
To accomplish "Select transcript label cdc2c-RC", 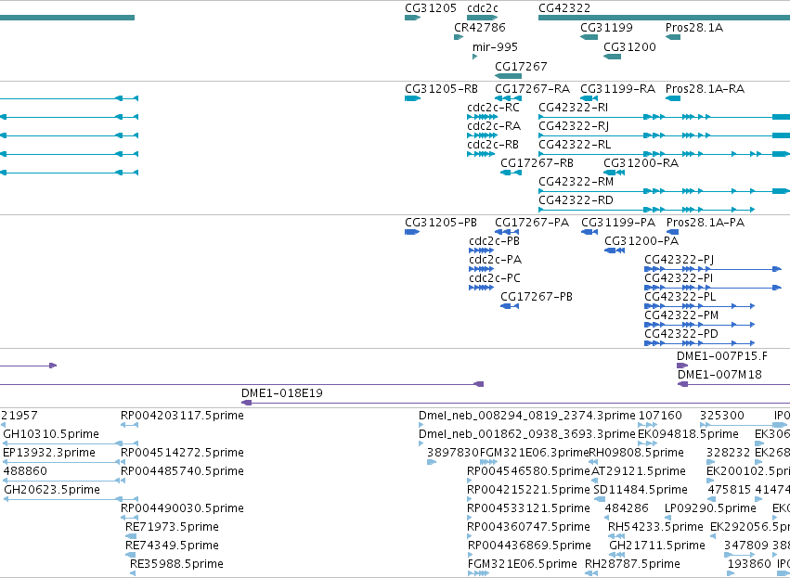I will [493, 108].
